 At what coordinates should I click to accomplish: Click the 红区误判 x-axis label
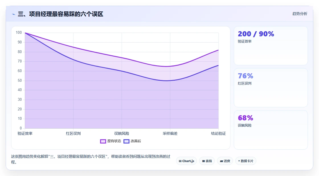pyautogui.click(x=73, y=133)
